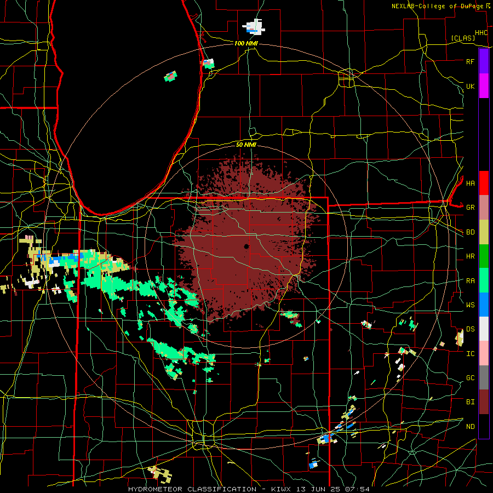Pick the dark green HR legend swatch
The image size is (493, 493).
click(x=484, y=256)
